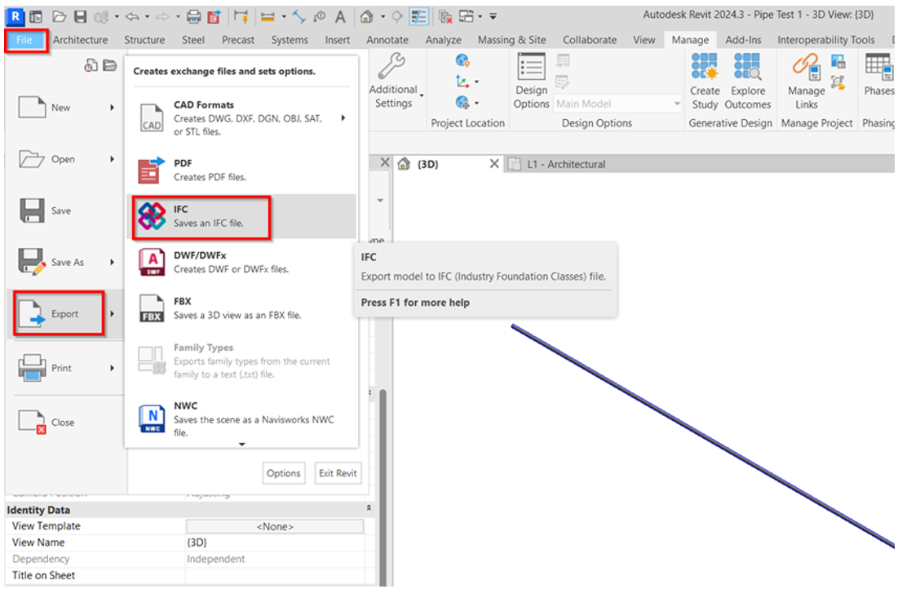This screenshot has width=898, height=589.
Task: Open Design Options list icon
Action: coord(532,66)
